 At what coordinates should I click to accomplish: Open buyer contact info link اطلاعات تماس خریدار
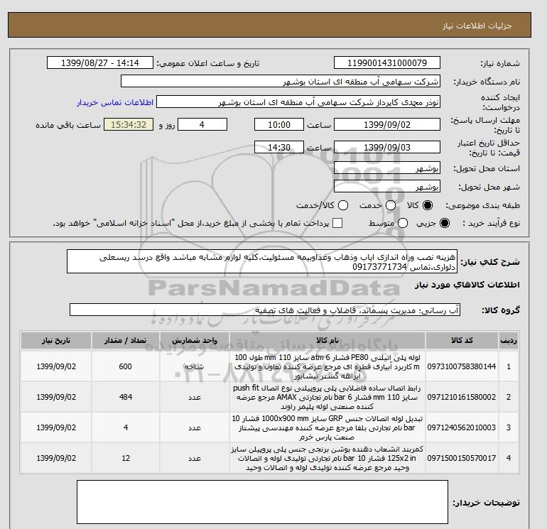tap(115, 102)
